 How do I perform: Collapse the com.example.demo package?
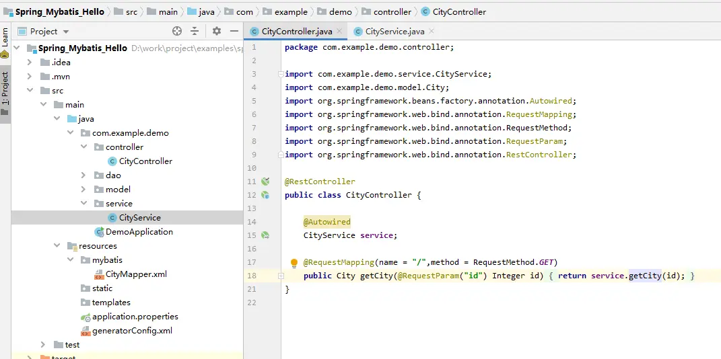[70, 133]
